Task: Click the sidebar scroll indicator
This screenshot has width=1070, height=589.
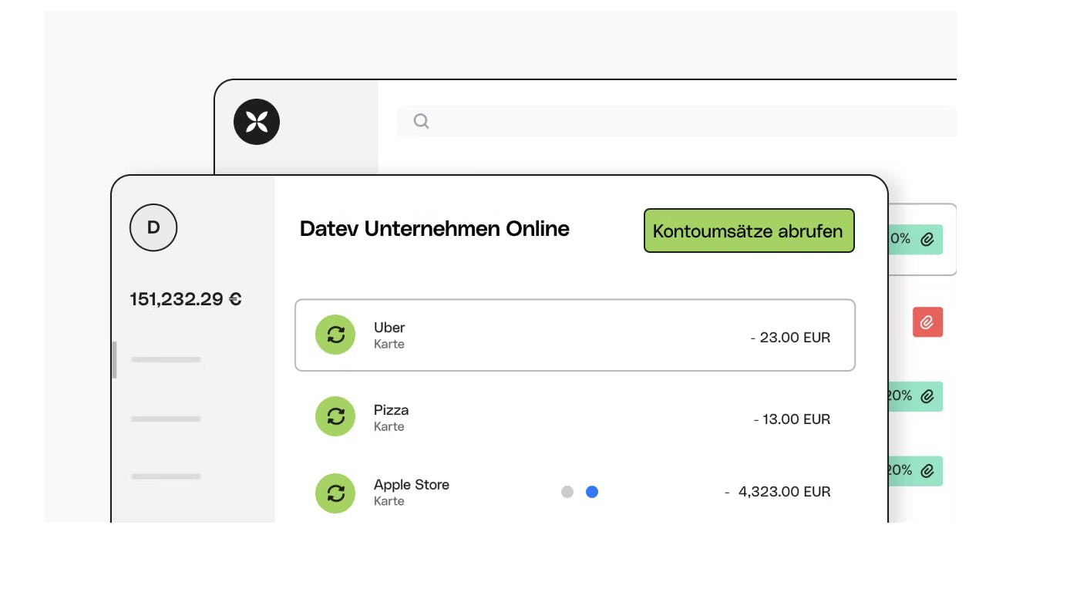Action: tap(114, 360)
